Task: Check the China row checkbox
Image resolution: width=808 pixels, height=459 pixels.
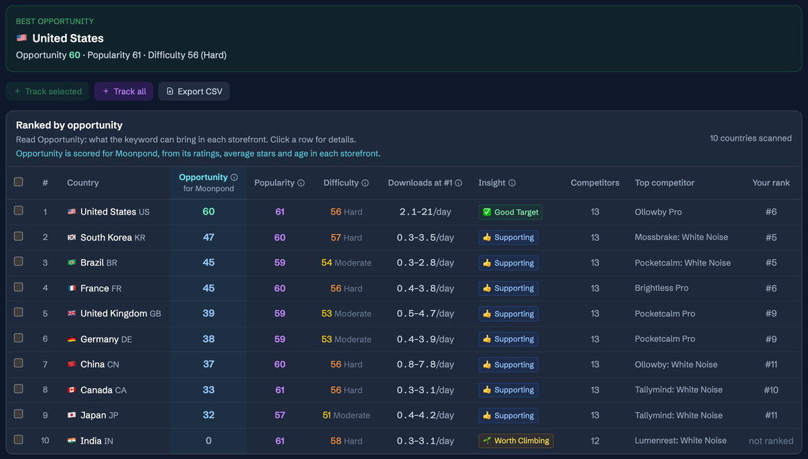Action: click(x=19, y=363)
